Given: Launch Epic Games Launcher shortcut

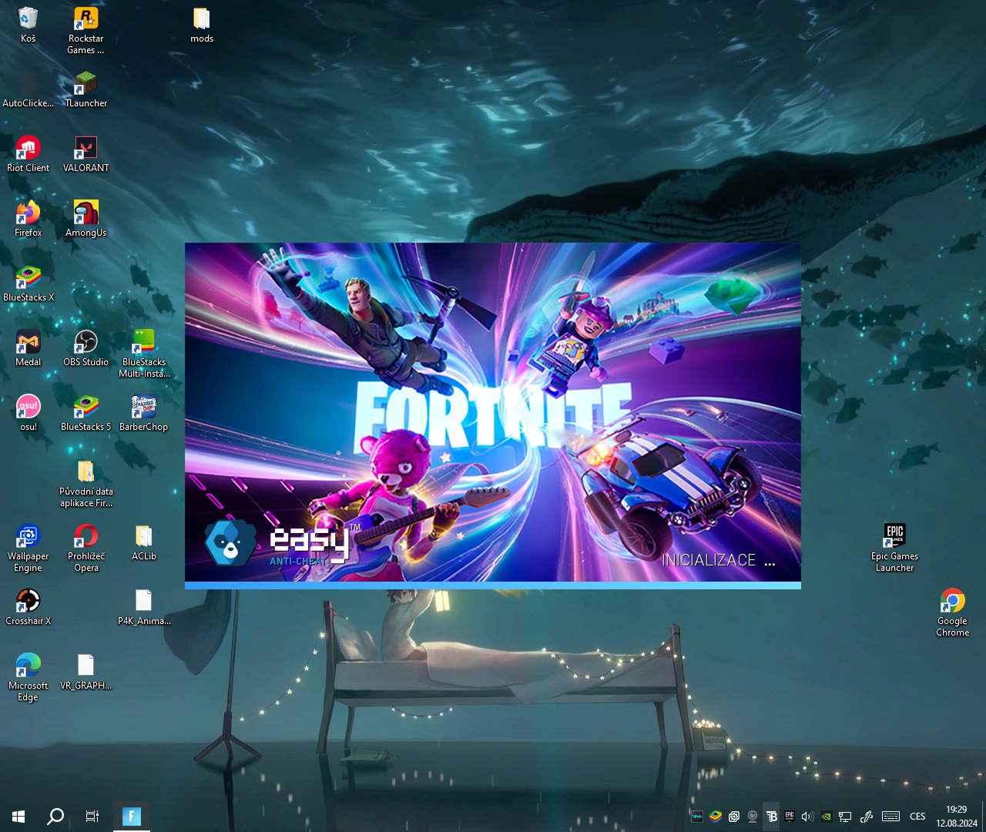Looking at the screenshot, I should point(894,549).
